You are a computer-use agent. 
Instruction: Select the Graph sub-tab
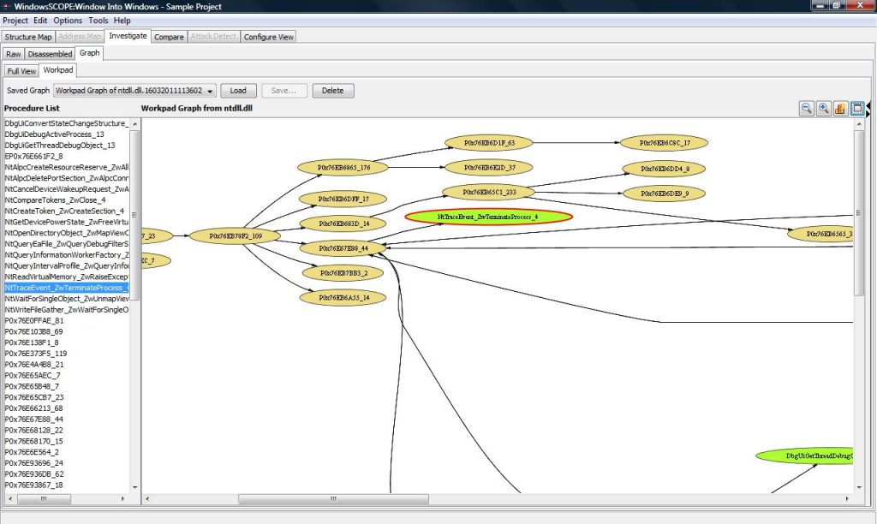[89, 52]
